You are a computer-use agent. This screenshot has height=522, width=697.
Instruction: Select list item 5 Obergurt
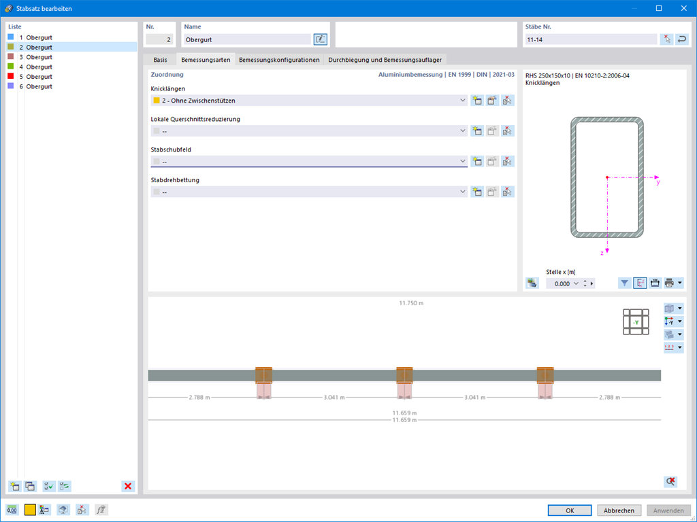pos(72,76)
